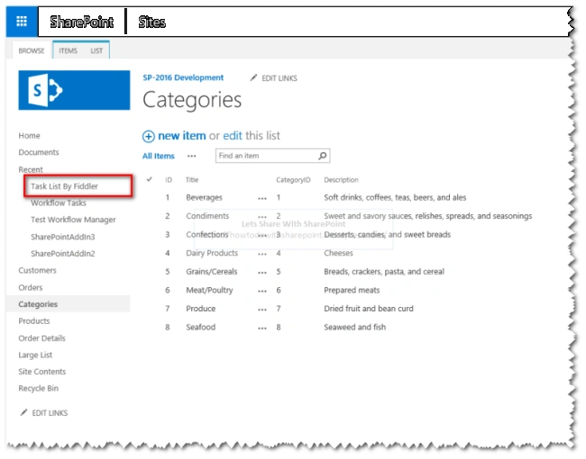Sort by the Description column header
Viewport: 586px width, 459px height.
[x=341, y=180]
